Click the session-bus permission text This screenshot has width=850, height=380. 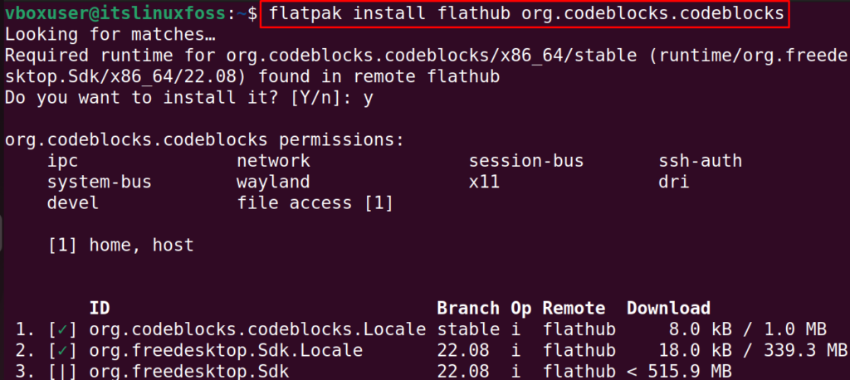pyautogui.click(x=525, y=161)
